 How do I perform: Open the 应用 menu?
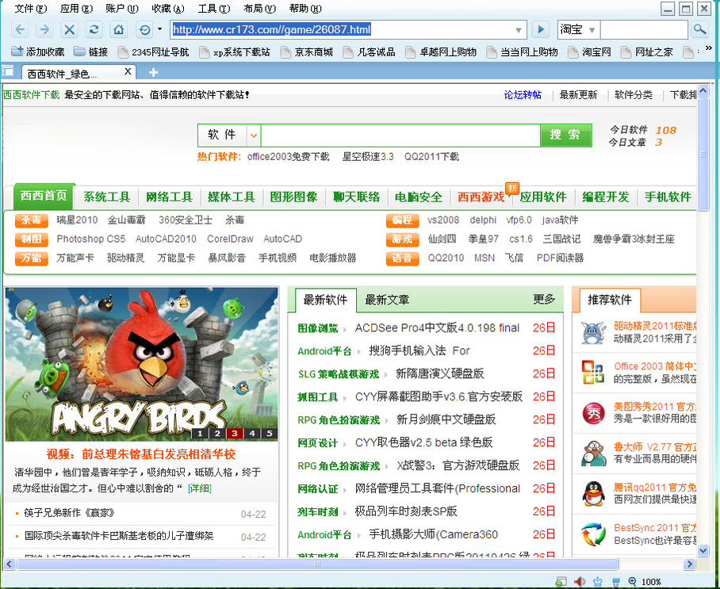tap(76, 9)
